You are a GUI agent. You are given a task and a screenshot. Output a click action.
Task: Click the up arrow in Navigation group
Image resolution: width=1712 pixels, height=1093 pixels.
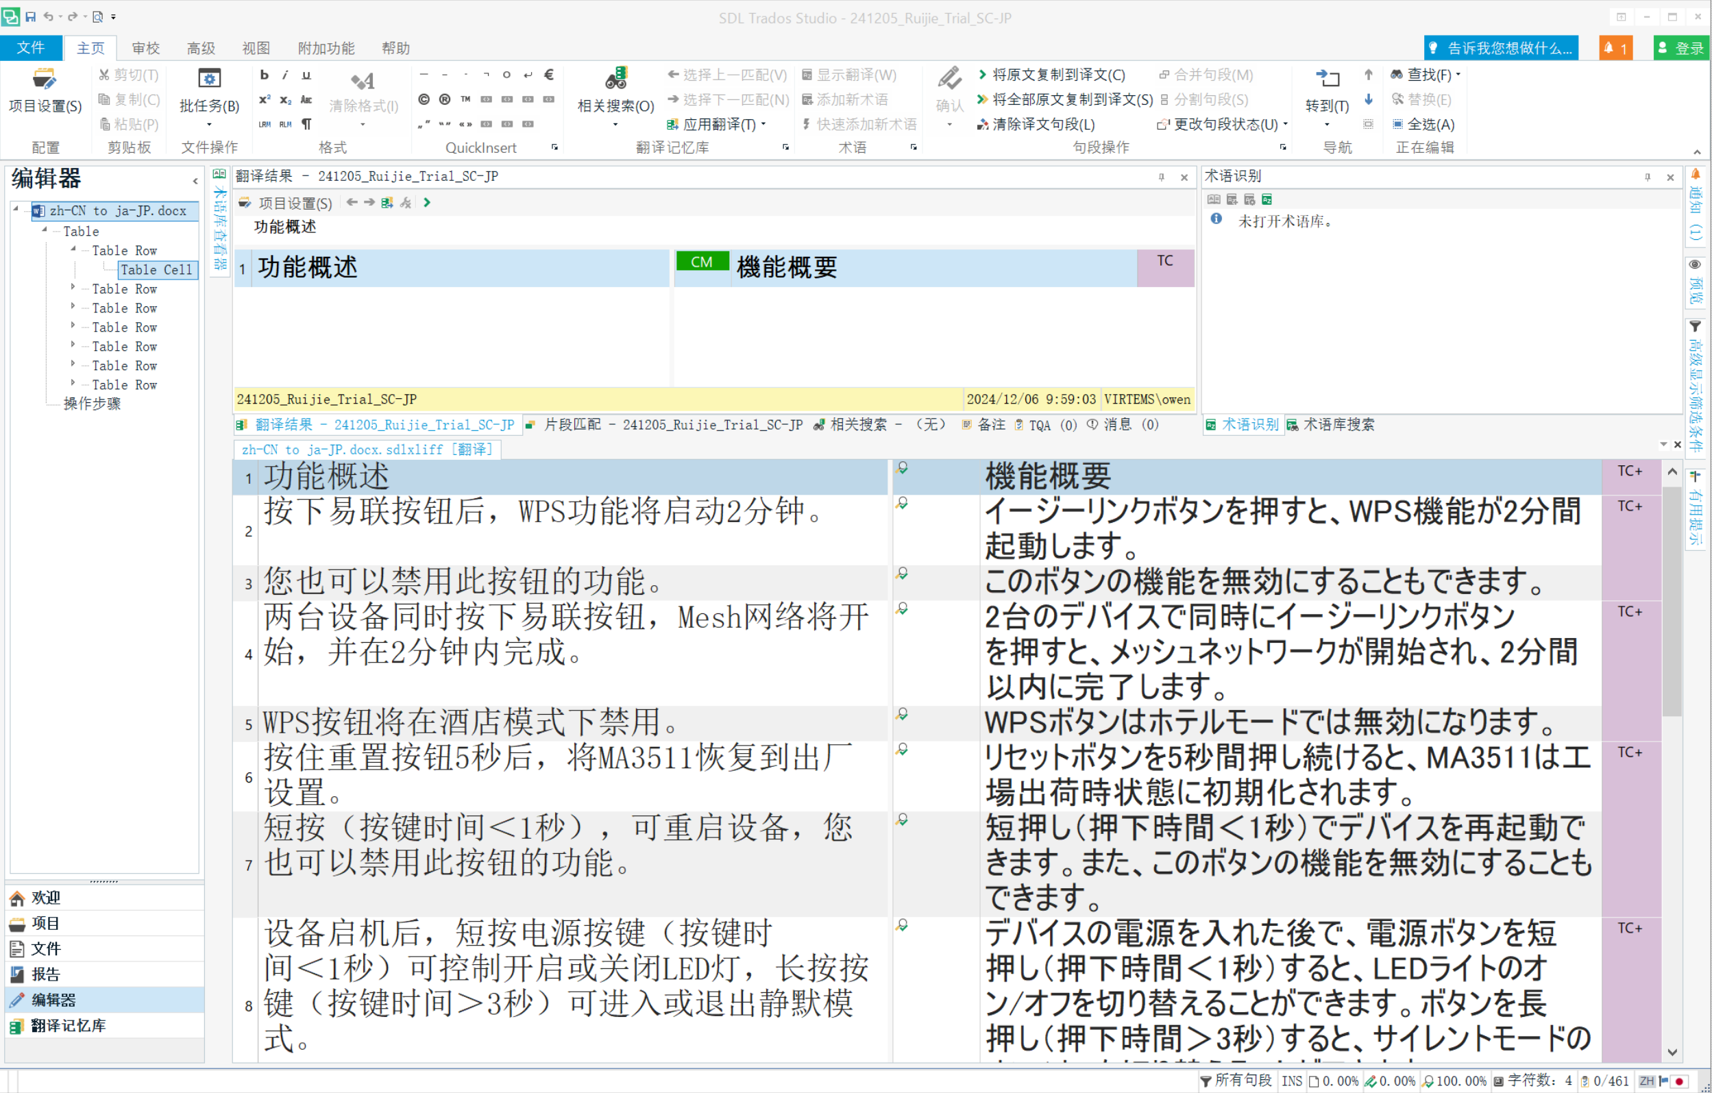point(1369,75)
